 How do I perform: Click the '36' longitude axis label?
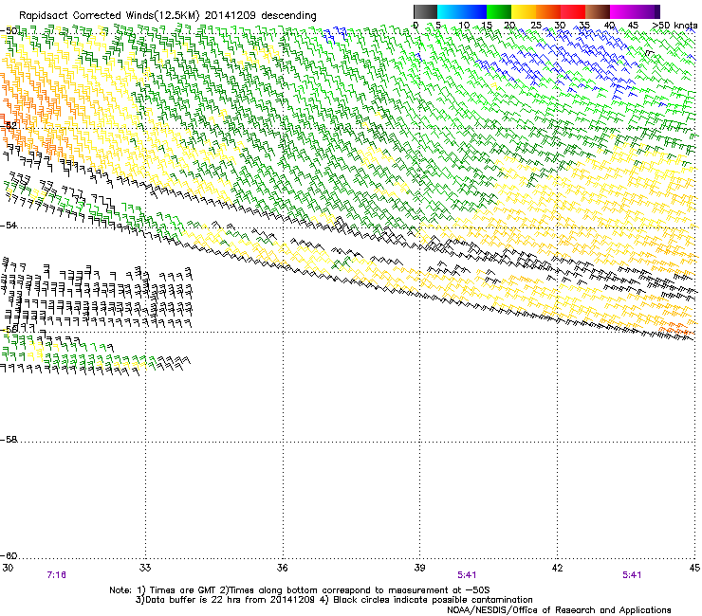(283, 568)
